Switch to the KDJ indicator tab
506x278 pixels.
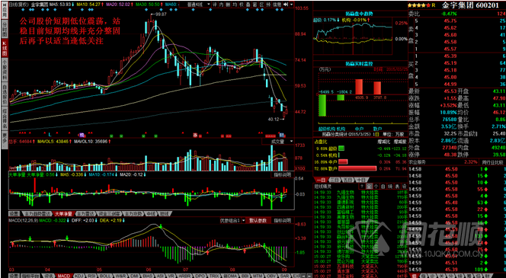[x=78, y=276]
